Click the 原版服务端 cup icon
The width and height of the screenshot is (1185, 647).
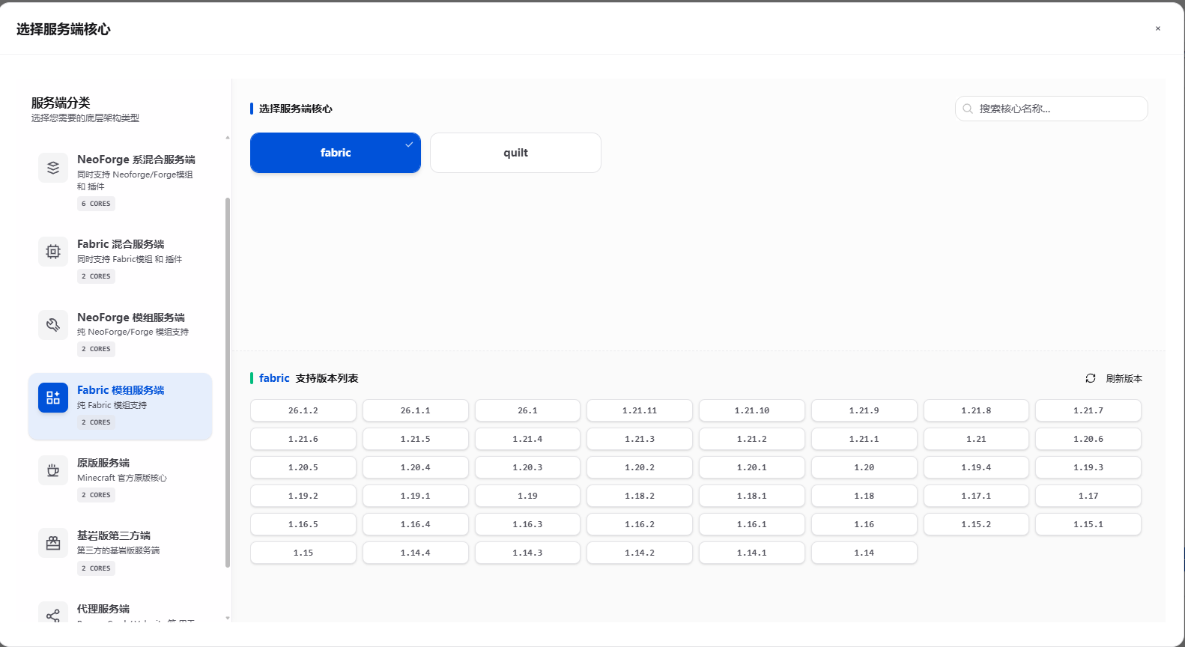coord(53,470)
